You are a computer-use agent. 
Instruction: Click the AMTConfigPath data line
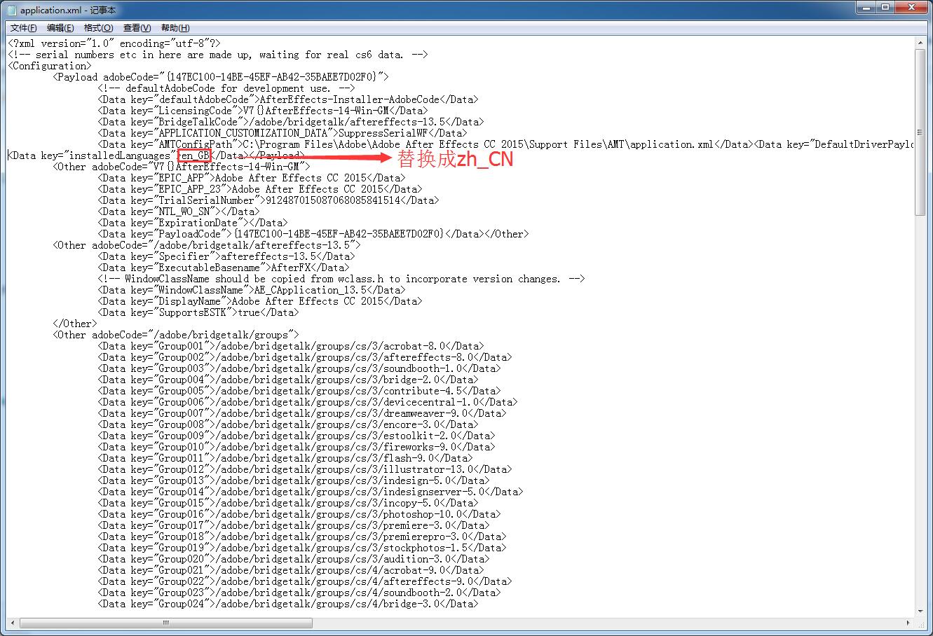coord(506,144)
